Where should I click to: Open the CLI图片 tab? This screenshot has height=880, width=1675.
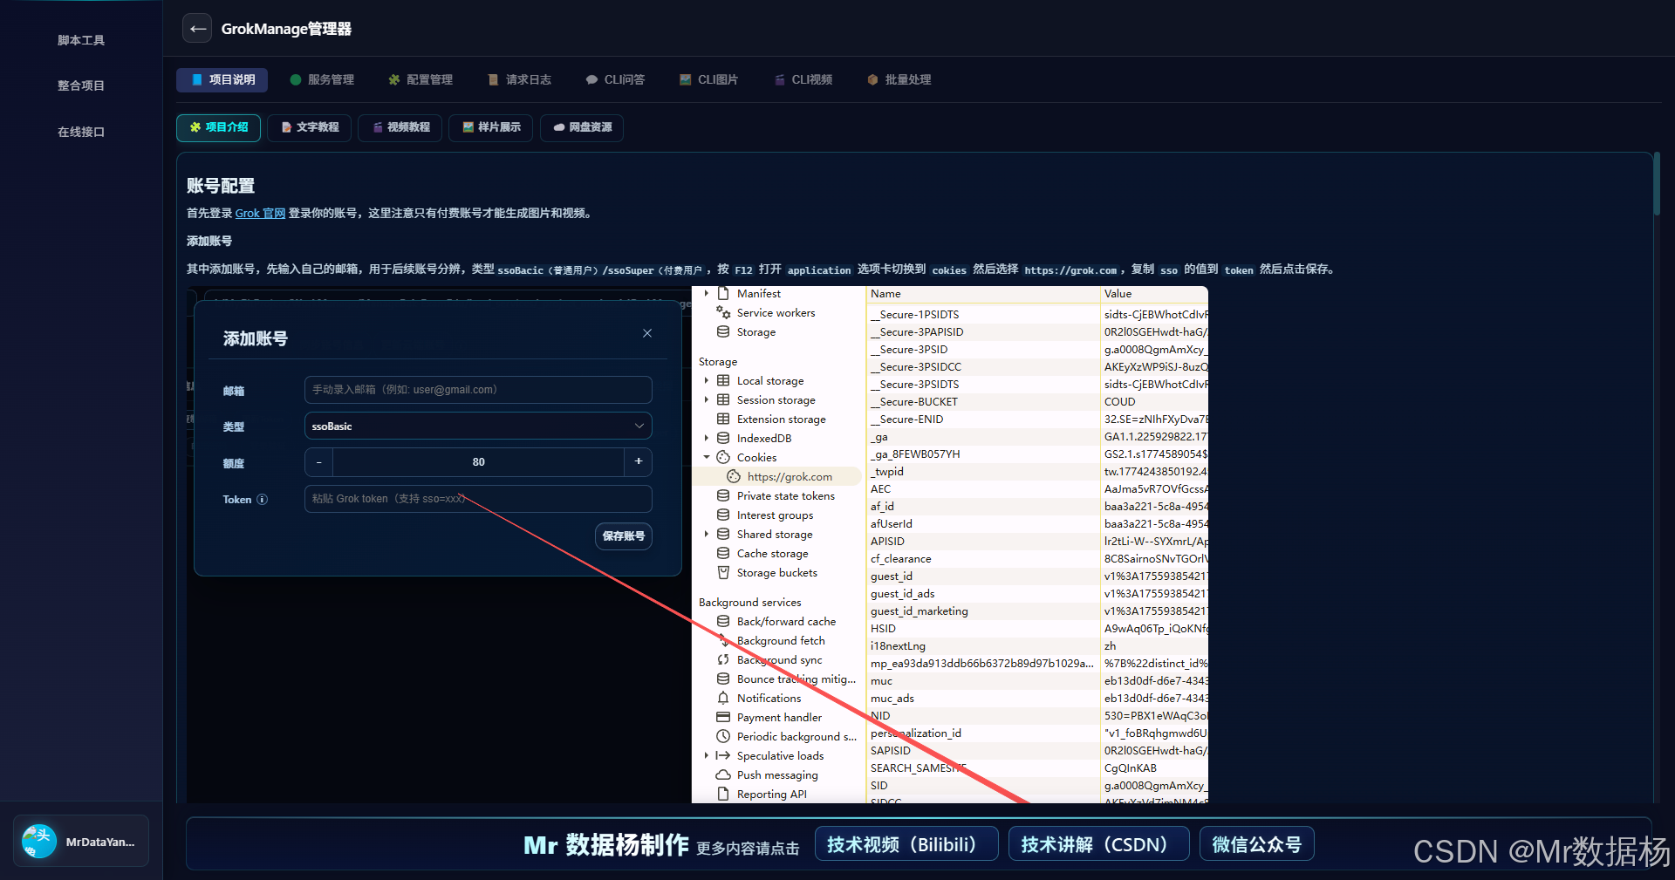tap(708, 79)
